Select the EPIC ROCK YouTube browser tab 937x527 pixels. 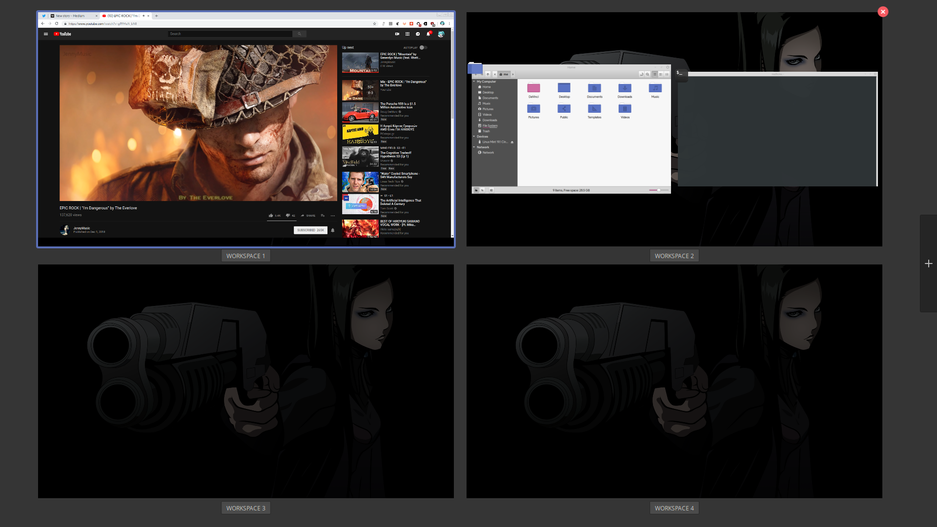126,16
